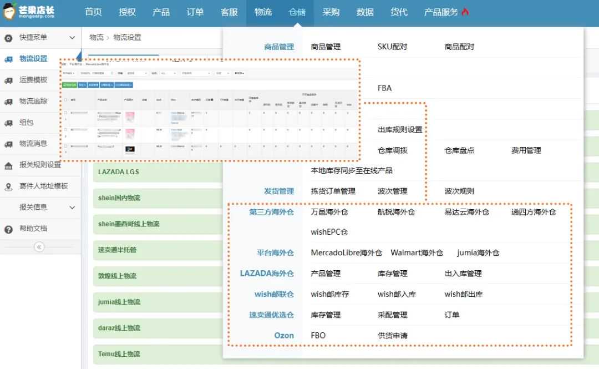Viewport: 599px width, 369px height.
Task: Open the Temu线上物流 row
Action: coord(158,354)
